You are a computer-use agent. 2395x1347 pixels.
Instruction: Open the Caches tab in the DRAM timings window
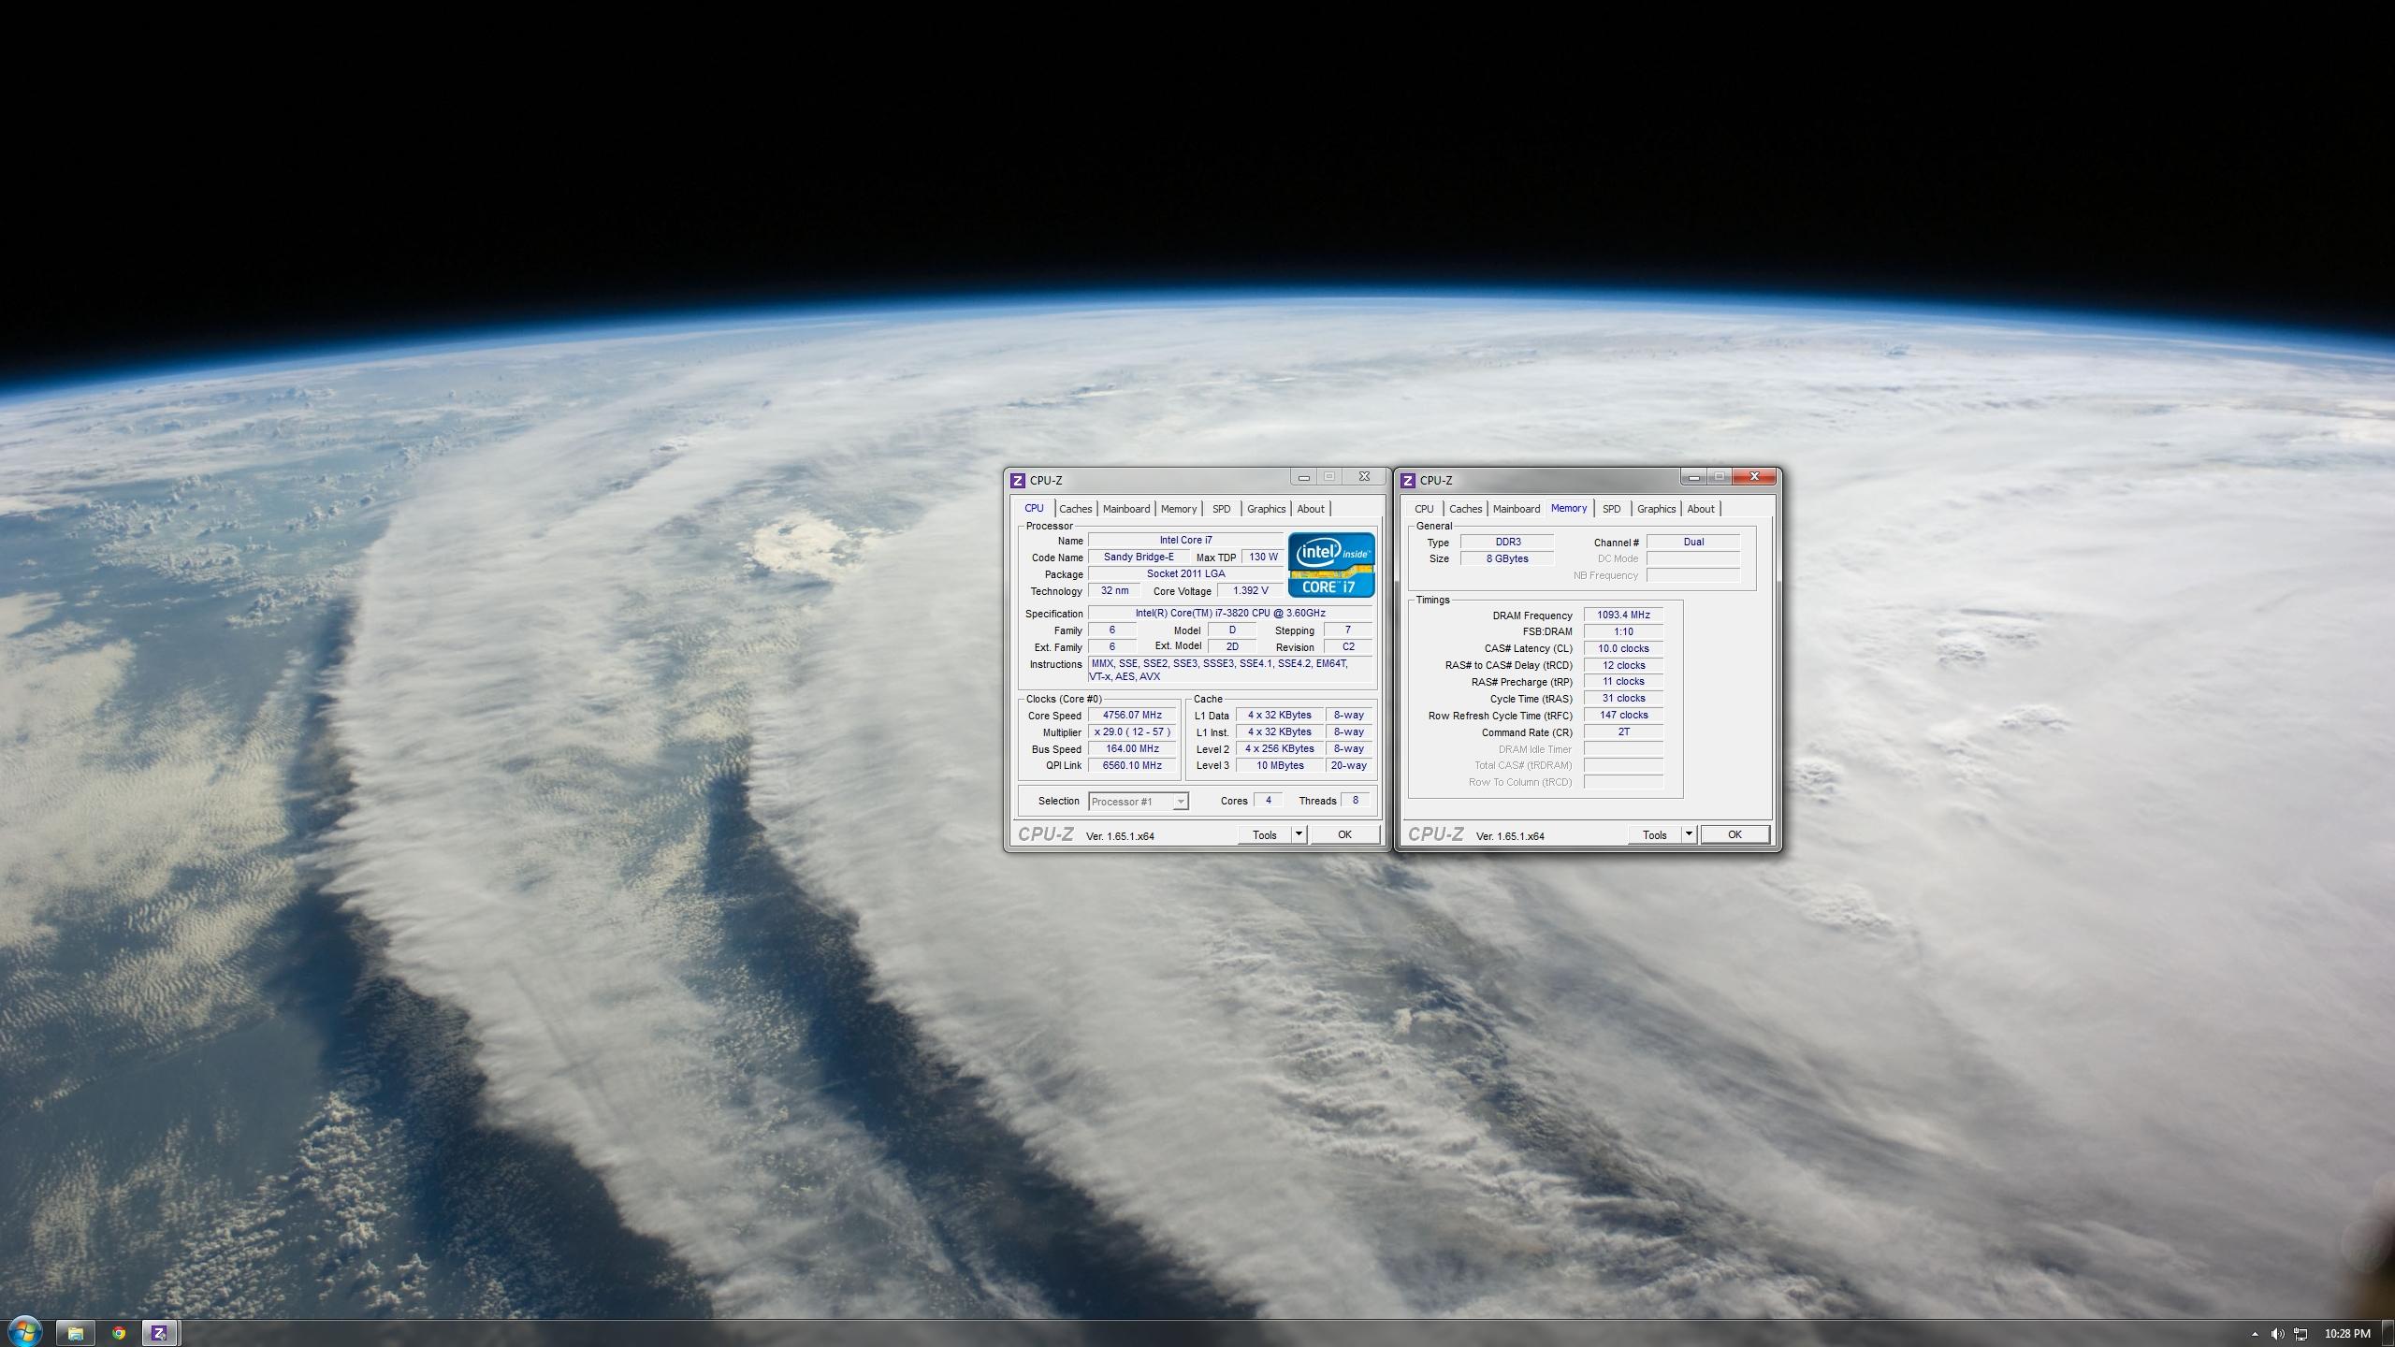[x=1466, y=510]
